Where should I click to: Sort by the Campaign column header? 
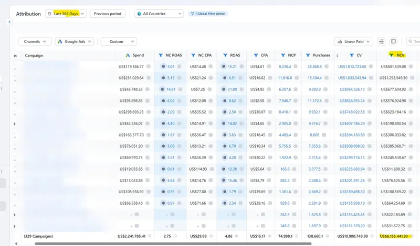[x=34, y=55]
